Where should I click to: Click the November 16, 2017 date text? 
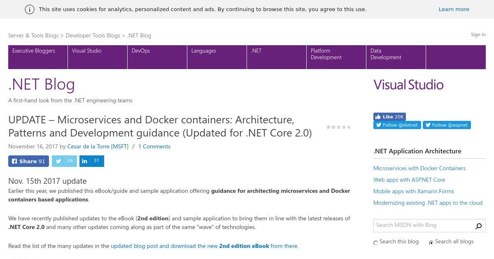(33, 146)
